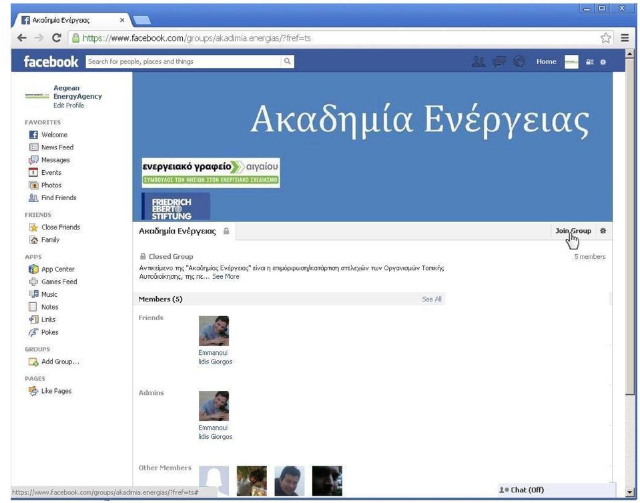
Task: Click the blank silhouette member thumbnail
Action: (214, 481)
